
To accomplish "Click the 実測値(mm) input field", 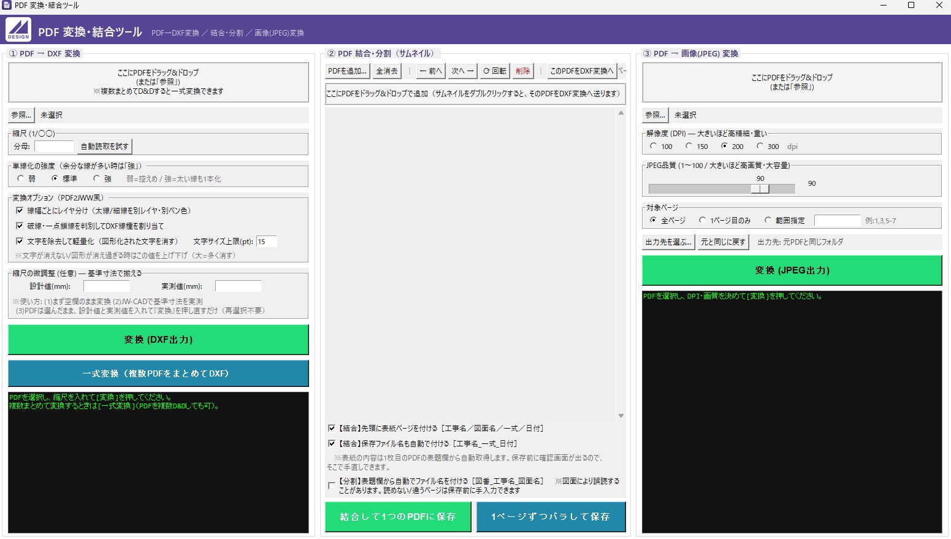I will click(239, 286).
